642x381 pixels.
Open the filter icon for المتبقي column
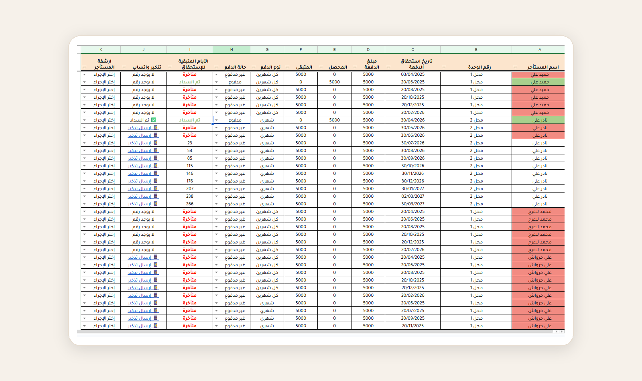point(287,67)
